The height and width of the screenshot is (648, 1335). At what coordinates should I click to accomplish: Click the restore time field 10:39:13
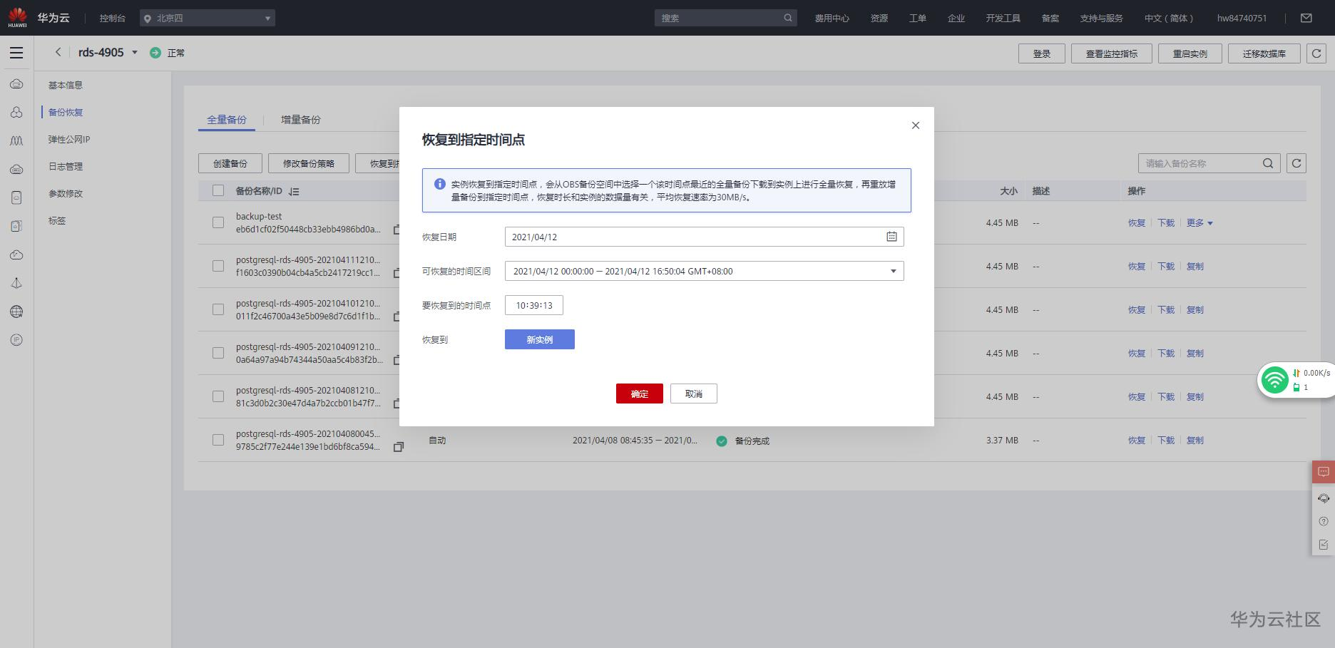[534, 305]
